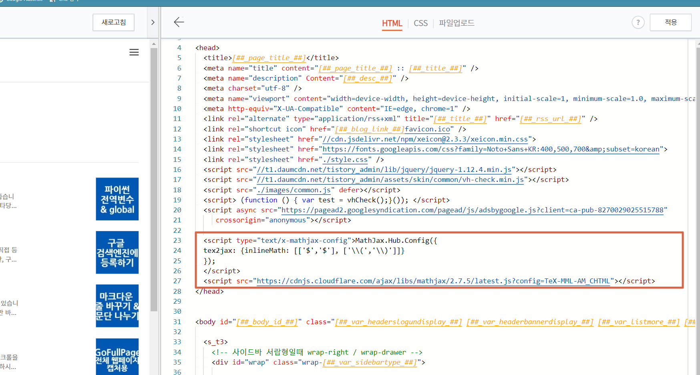
Task: Click the [##_rss_url_##] placeholder
Action: [x=551, y=119]
